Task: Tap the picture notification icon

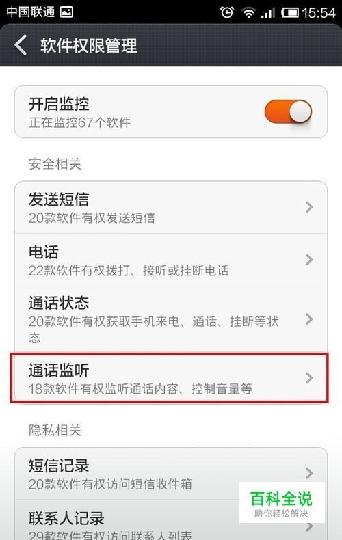Action: [x=66, y=12]
